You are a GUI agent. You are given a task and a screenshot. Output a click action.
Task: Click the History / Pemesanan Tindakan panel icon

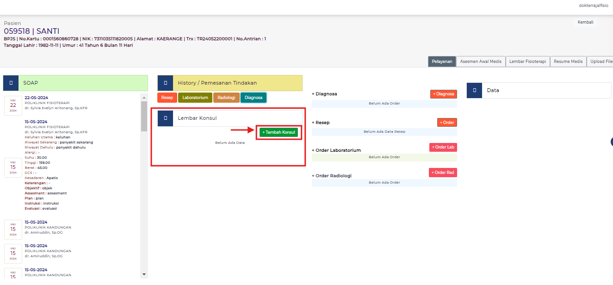point(165,83)
